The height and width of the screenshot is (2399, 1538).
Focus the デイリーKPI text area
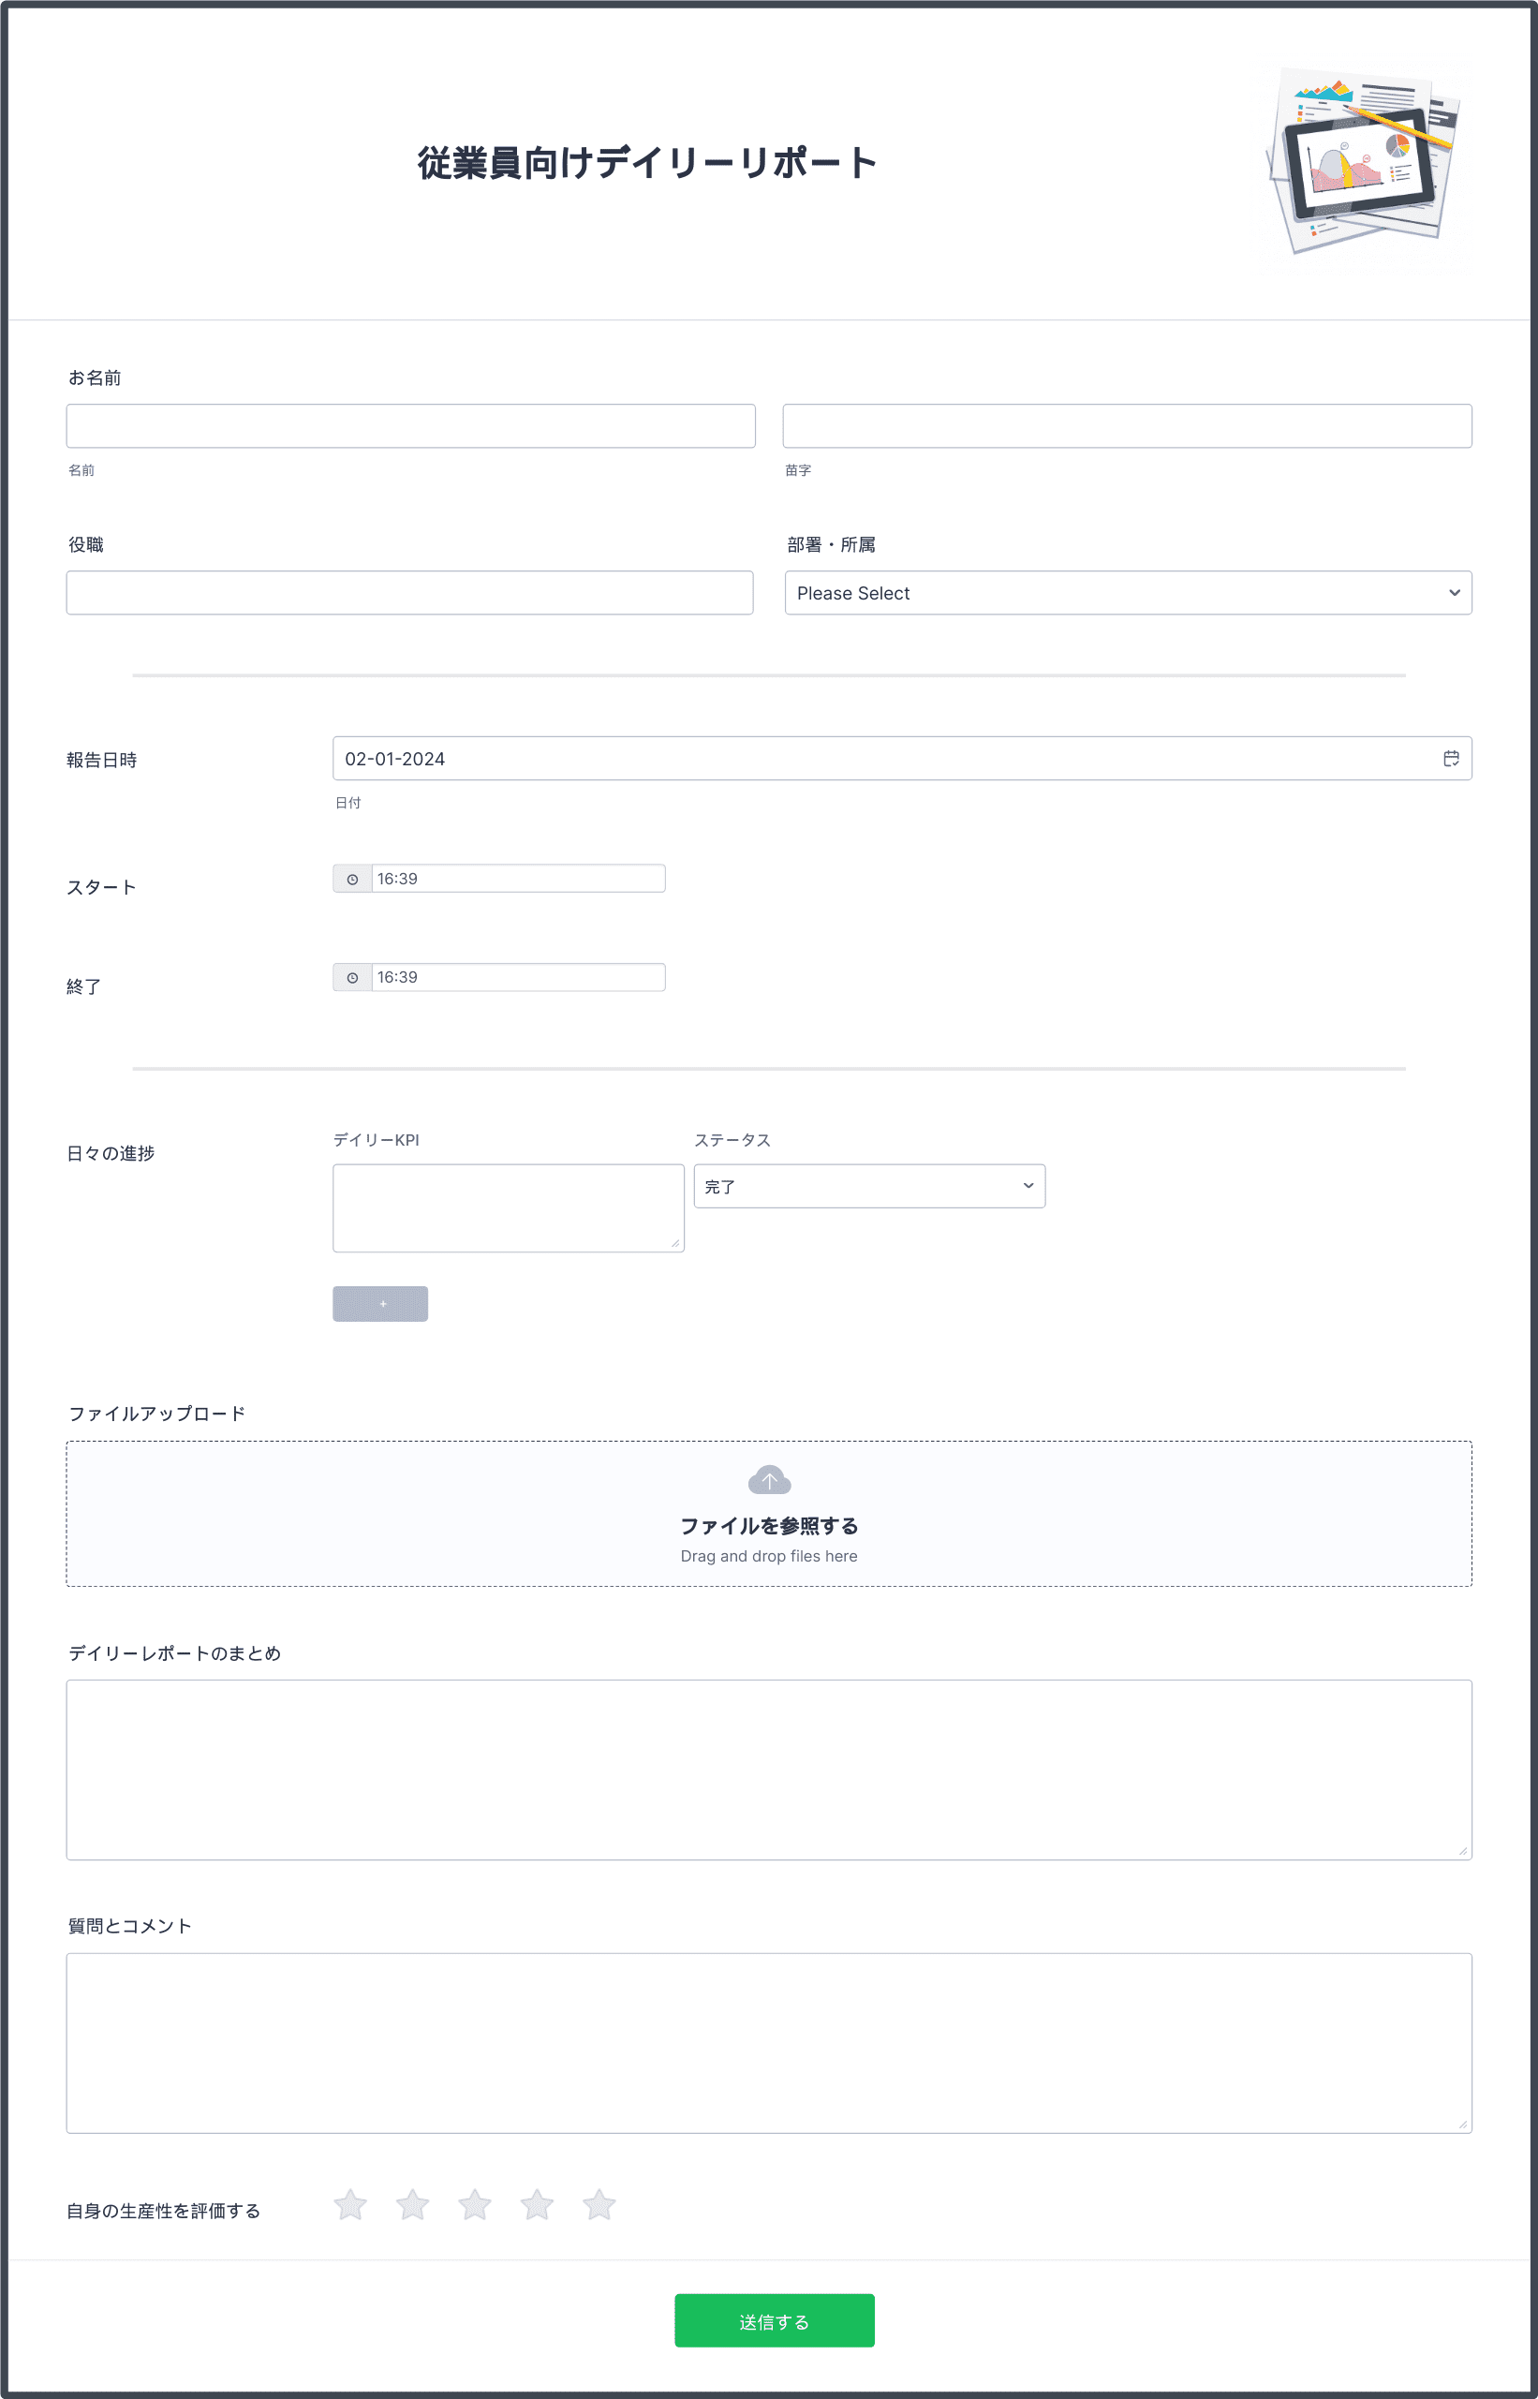coord(509,1208)
